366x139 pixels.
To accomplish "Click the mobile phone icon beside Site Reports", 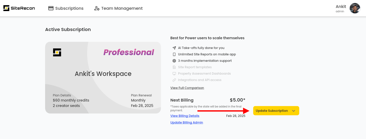I will pos(174,54).
